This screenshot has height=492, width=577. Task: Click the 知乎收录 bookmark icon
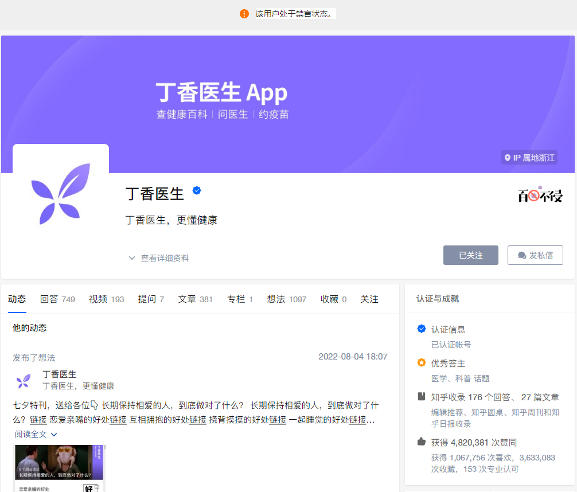(422, 396)
